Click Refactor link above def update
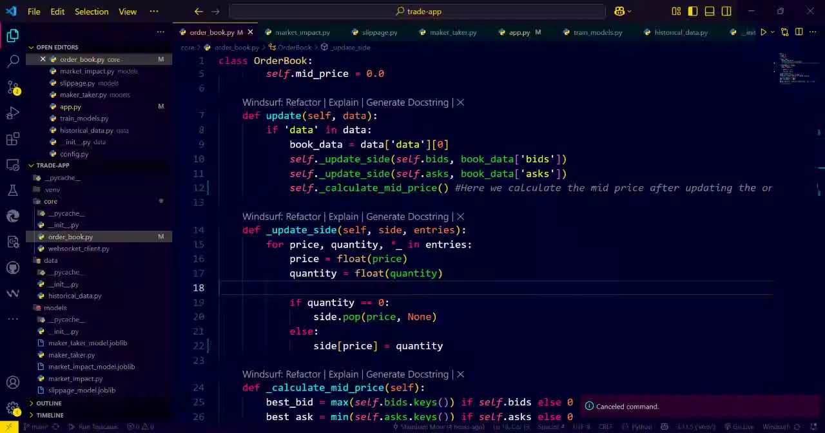 tap(304, 102)
